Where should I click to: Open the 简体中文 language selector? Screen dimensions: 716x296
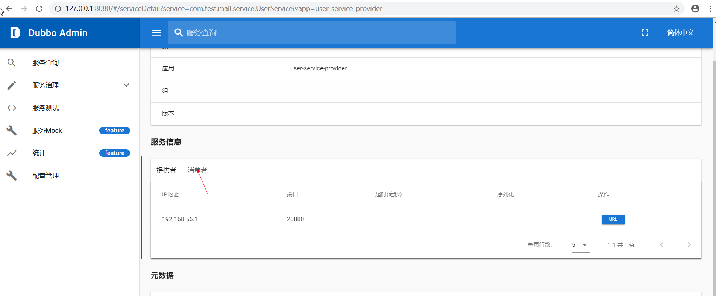pyautogui.click(x=680, y=33)
